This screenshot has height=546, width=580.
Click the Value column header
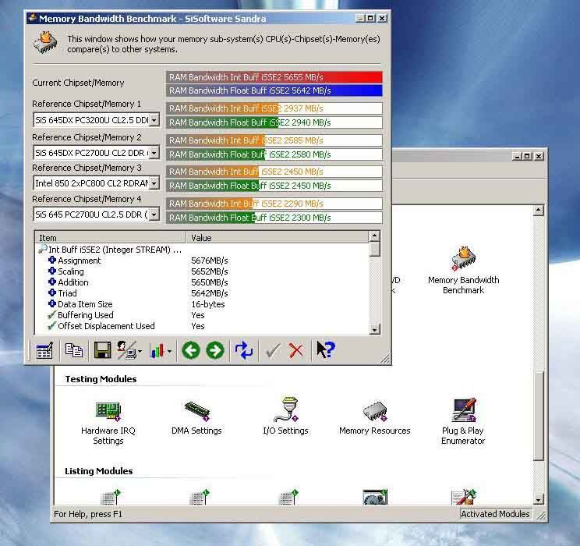(278, 238)
